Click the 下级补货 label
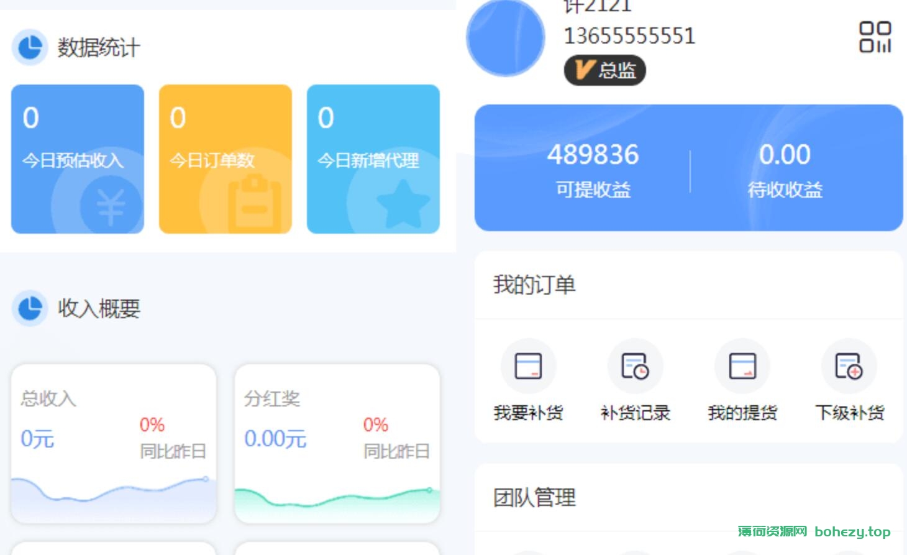This screenshot has width=907, height=555. pyautogui.click(x=849, y=413)
